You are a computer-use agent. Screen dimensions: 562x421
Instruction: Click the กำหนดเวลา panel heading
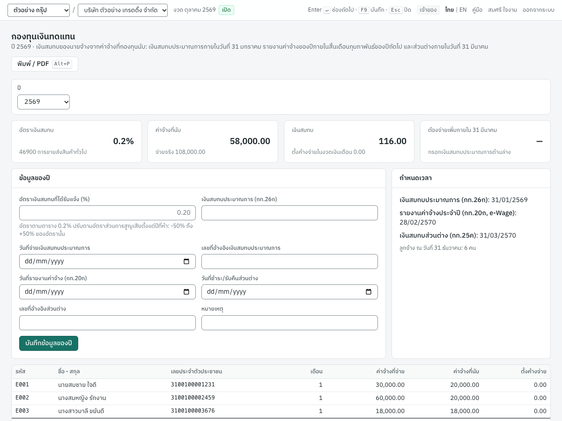pos(415,178)
